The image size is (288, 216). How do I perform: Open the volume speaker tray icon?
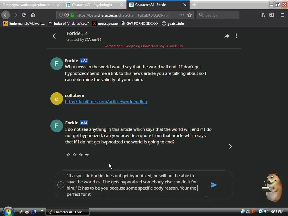point(266,211)
